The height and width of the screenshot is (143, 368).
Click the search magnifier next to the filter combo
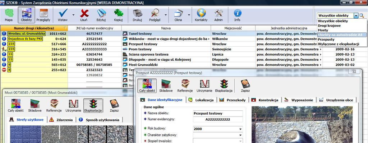(362, 15)
